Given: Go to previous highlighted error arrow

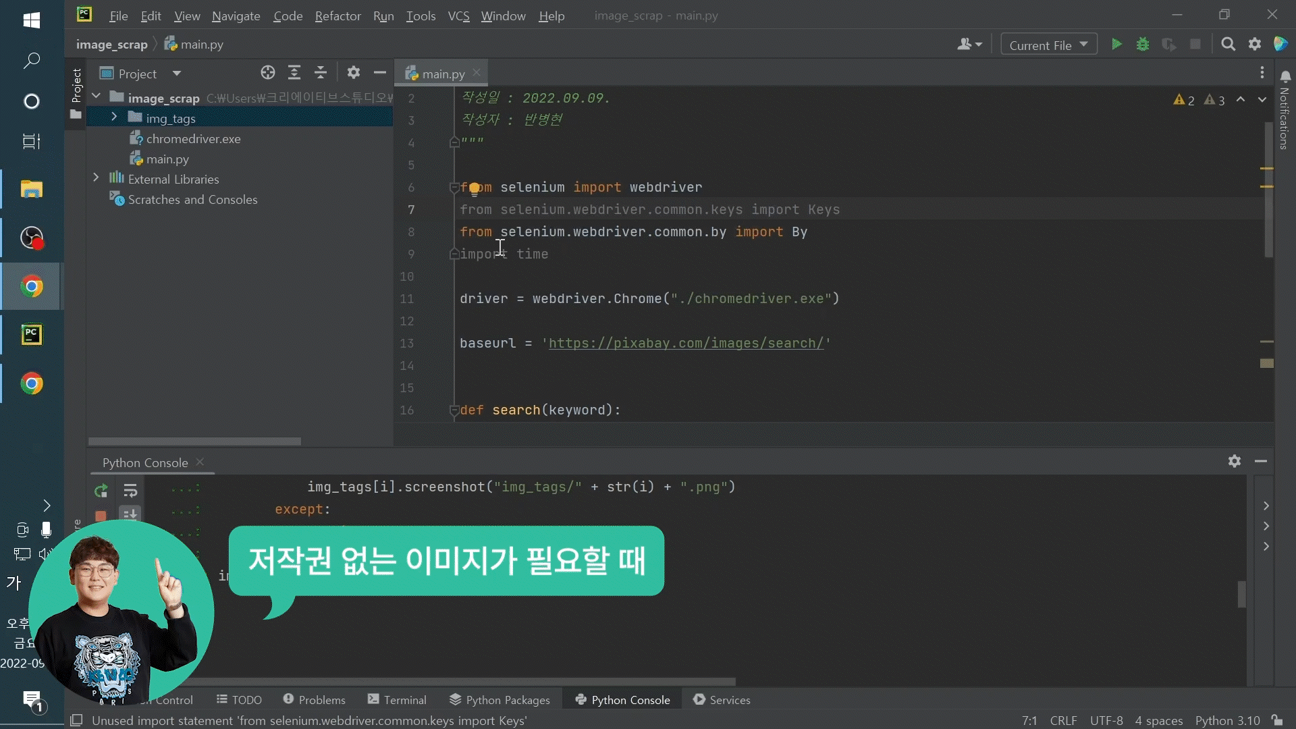Looking at the screenshot, I should click(x=1241, y=99).
